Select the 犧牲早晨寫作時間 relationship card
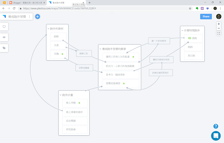224x143 pixels. click(161, 60)
